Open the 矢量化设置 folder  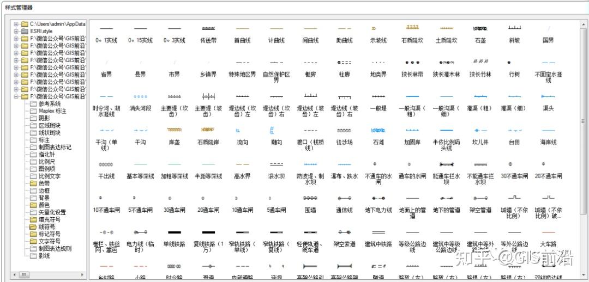coord(52,212)
